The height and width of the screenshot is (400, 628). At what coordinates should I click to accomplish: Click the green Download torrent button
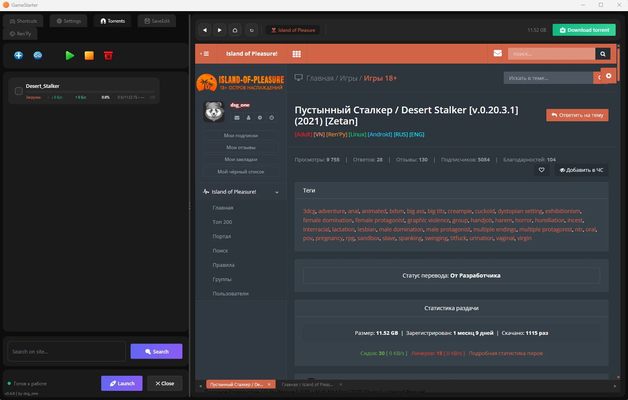[584, 30]
